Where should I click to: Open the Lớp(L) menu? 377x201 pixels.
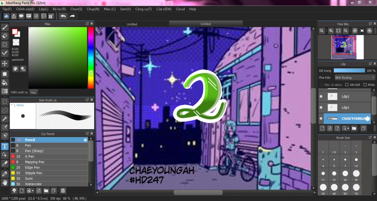43,9
